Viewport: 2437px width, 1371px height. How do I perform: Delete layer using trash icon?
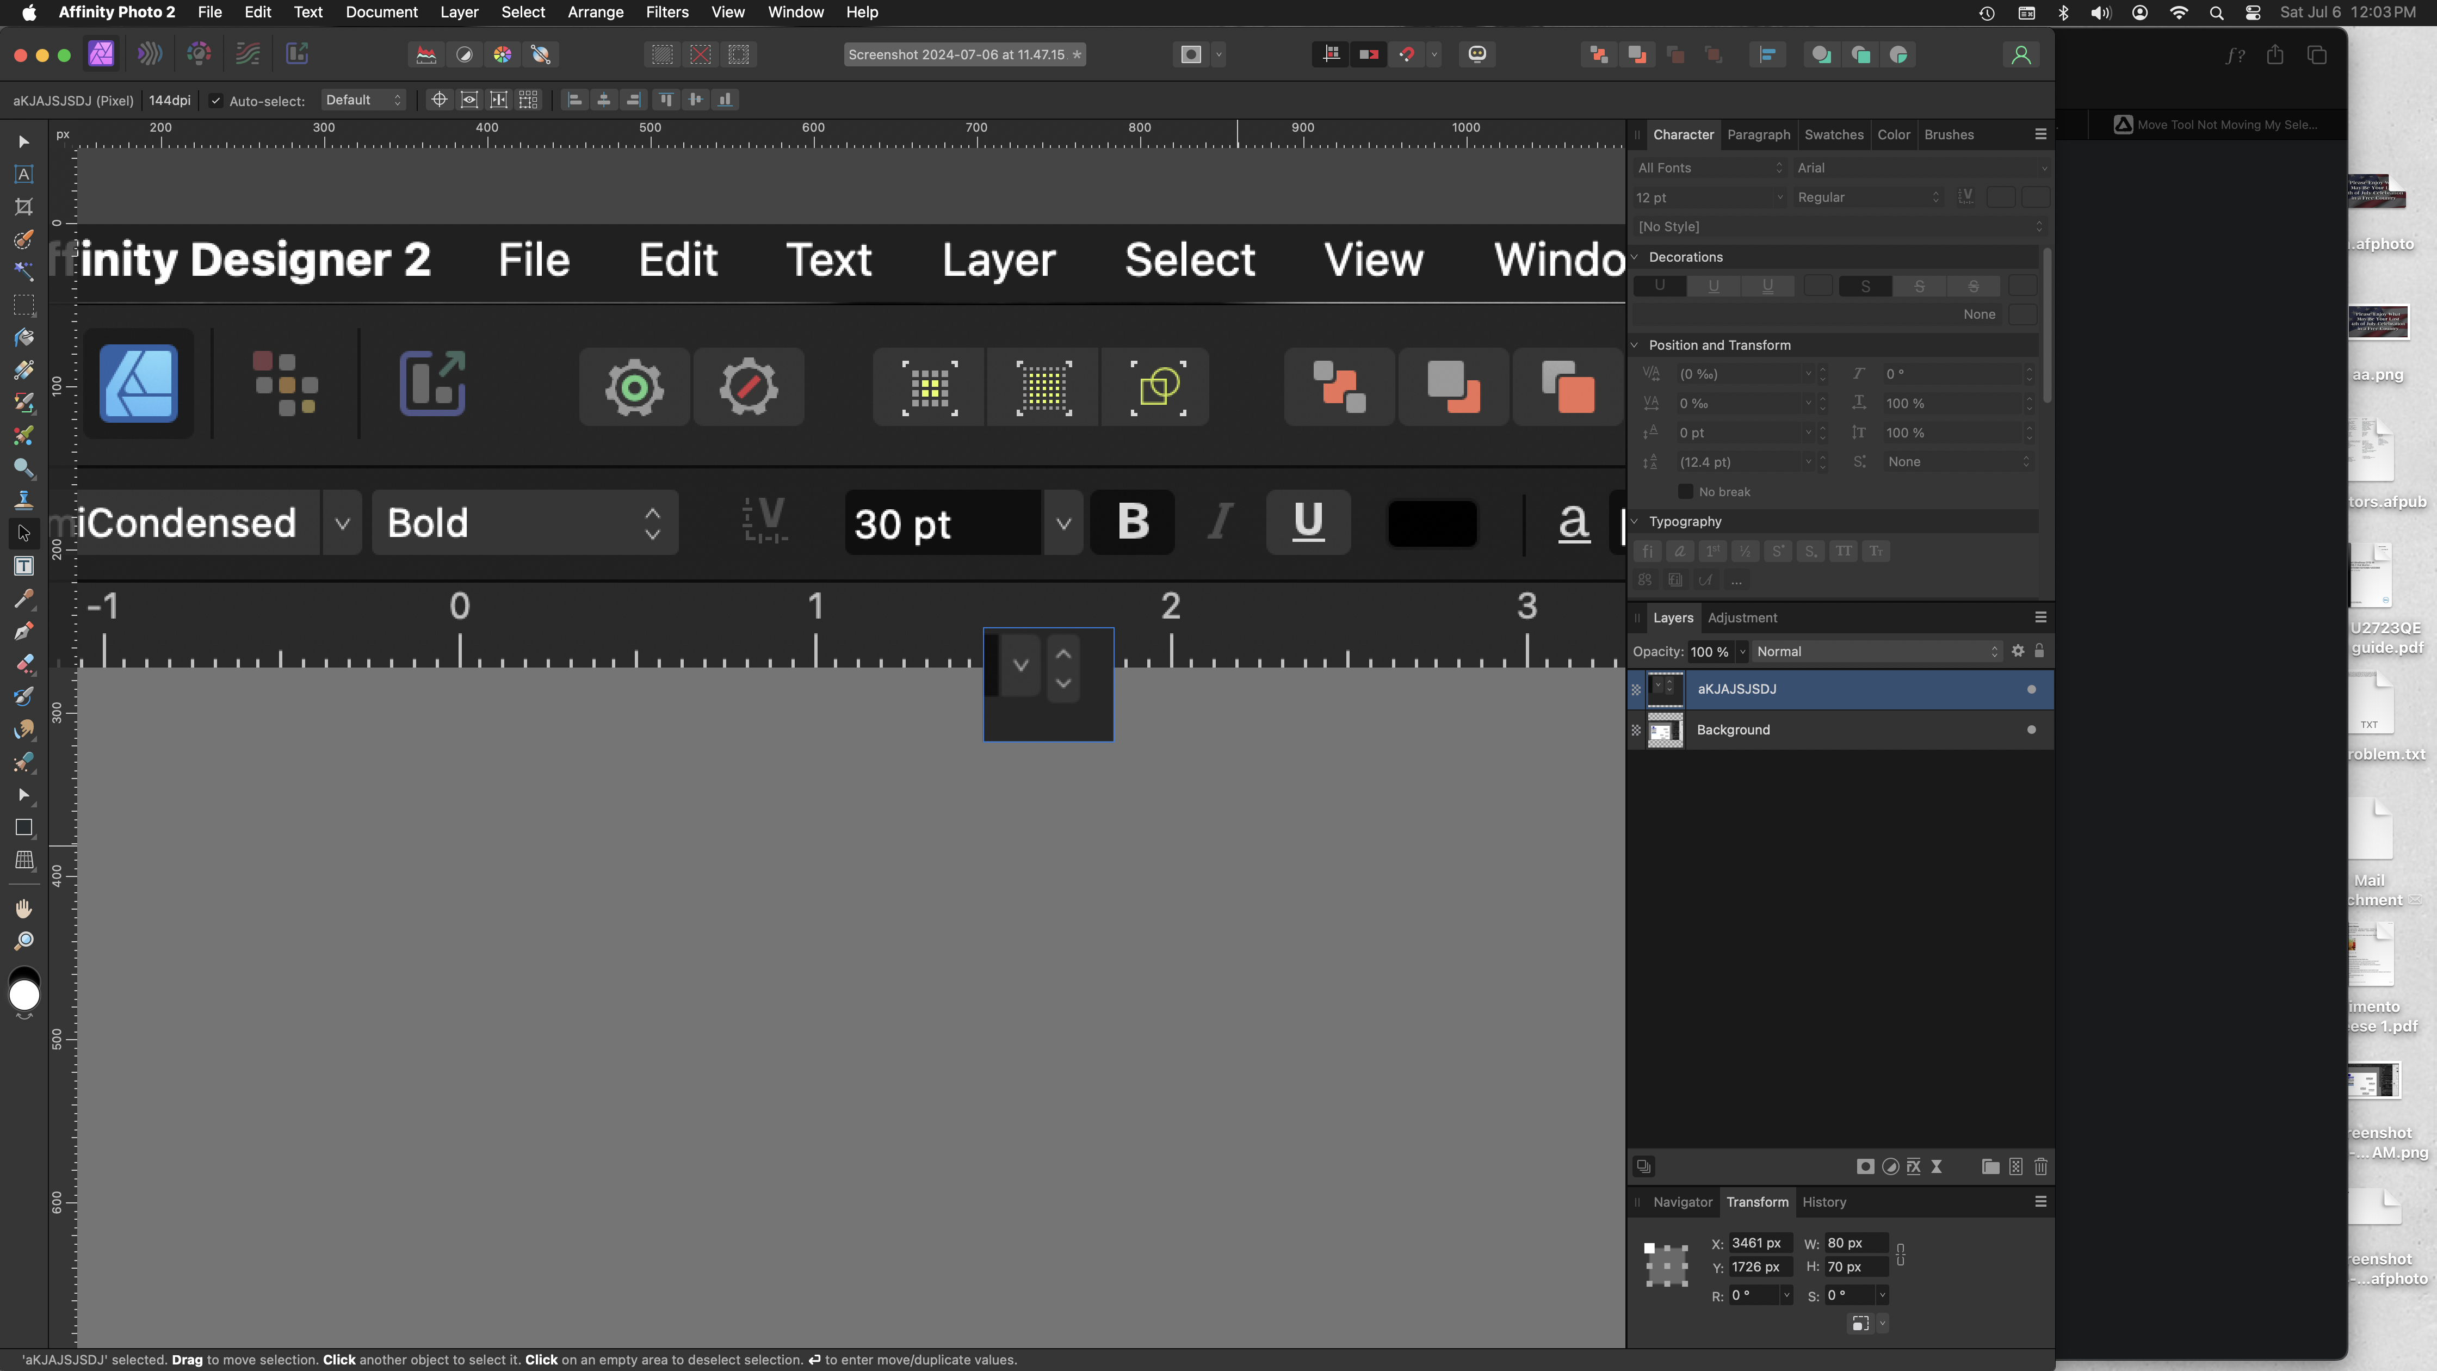click(x=2040, y=1166)
